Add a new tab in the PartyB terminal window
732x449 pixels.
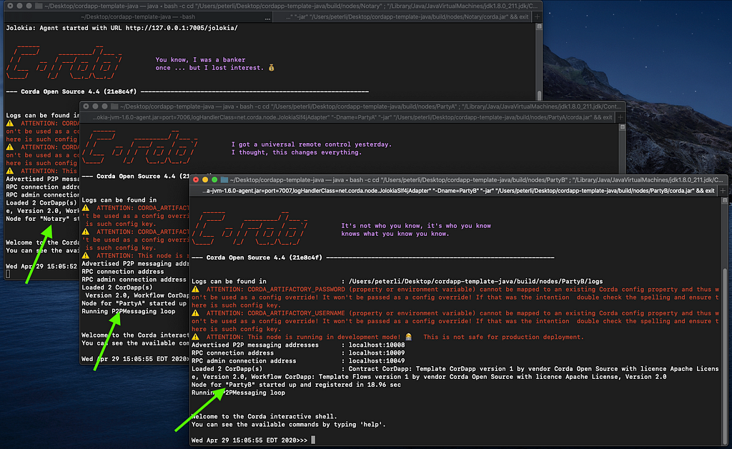723,190
